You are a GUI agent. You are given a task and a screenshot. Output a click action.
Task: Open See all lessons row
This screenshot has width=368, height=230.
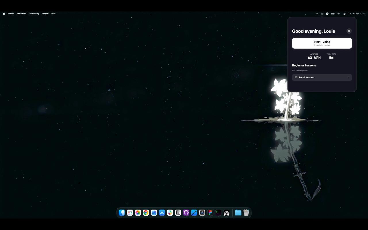tap(322, 77)
